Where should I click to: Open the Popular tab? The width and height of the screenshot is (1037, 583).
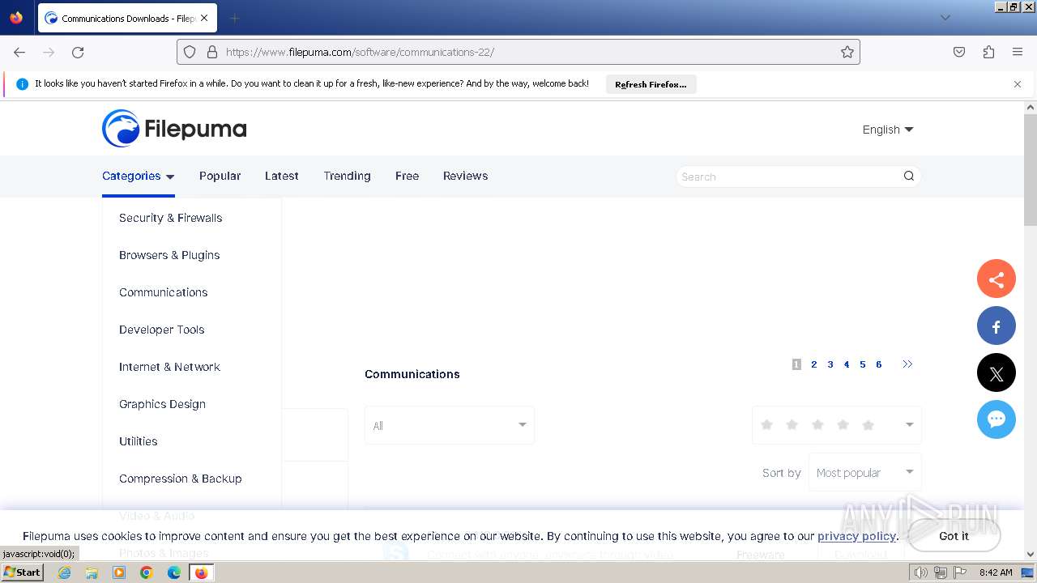click(220, 176)
